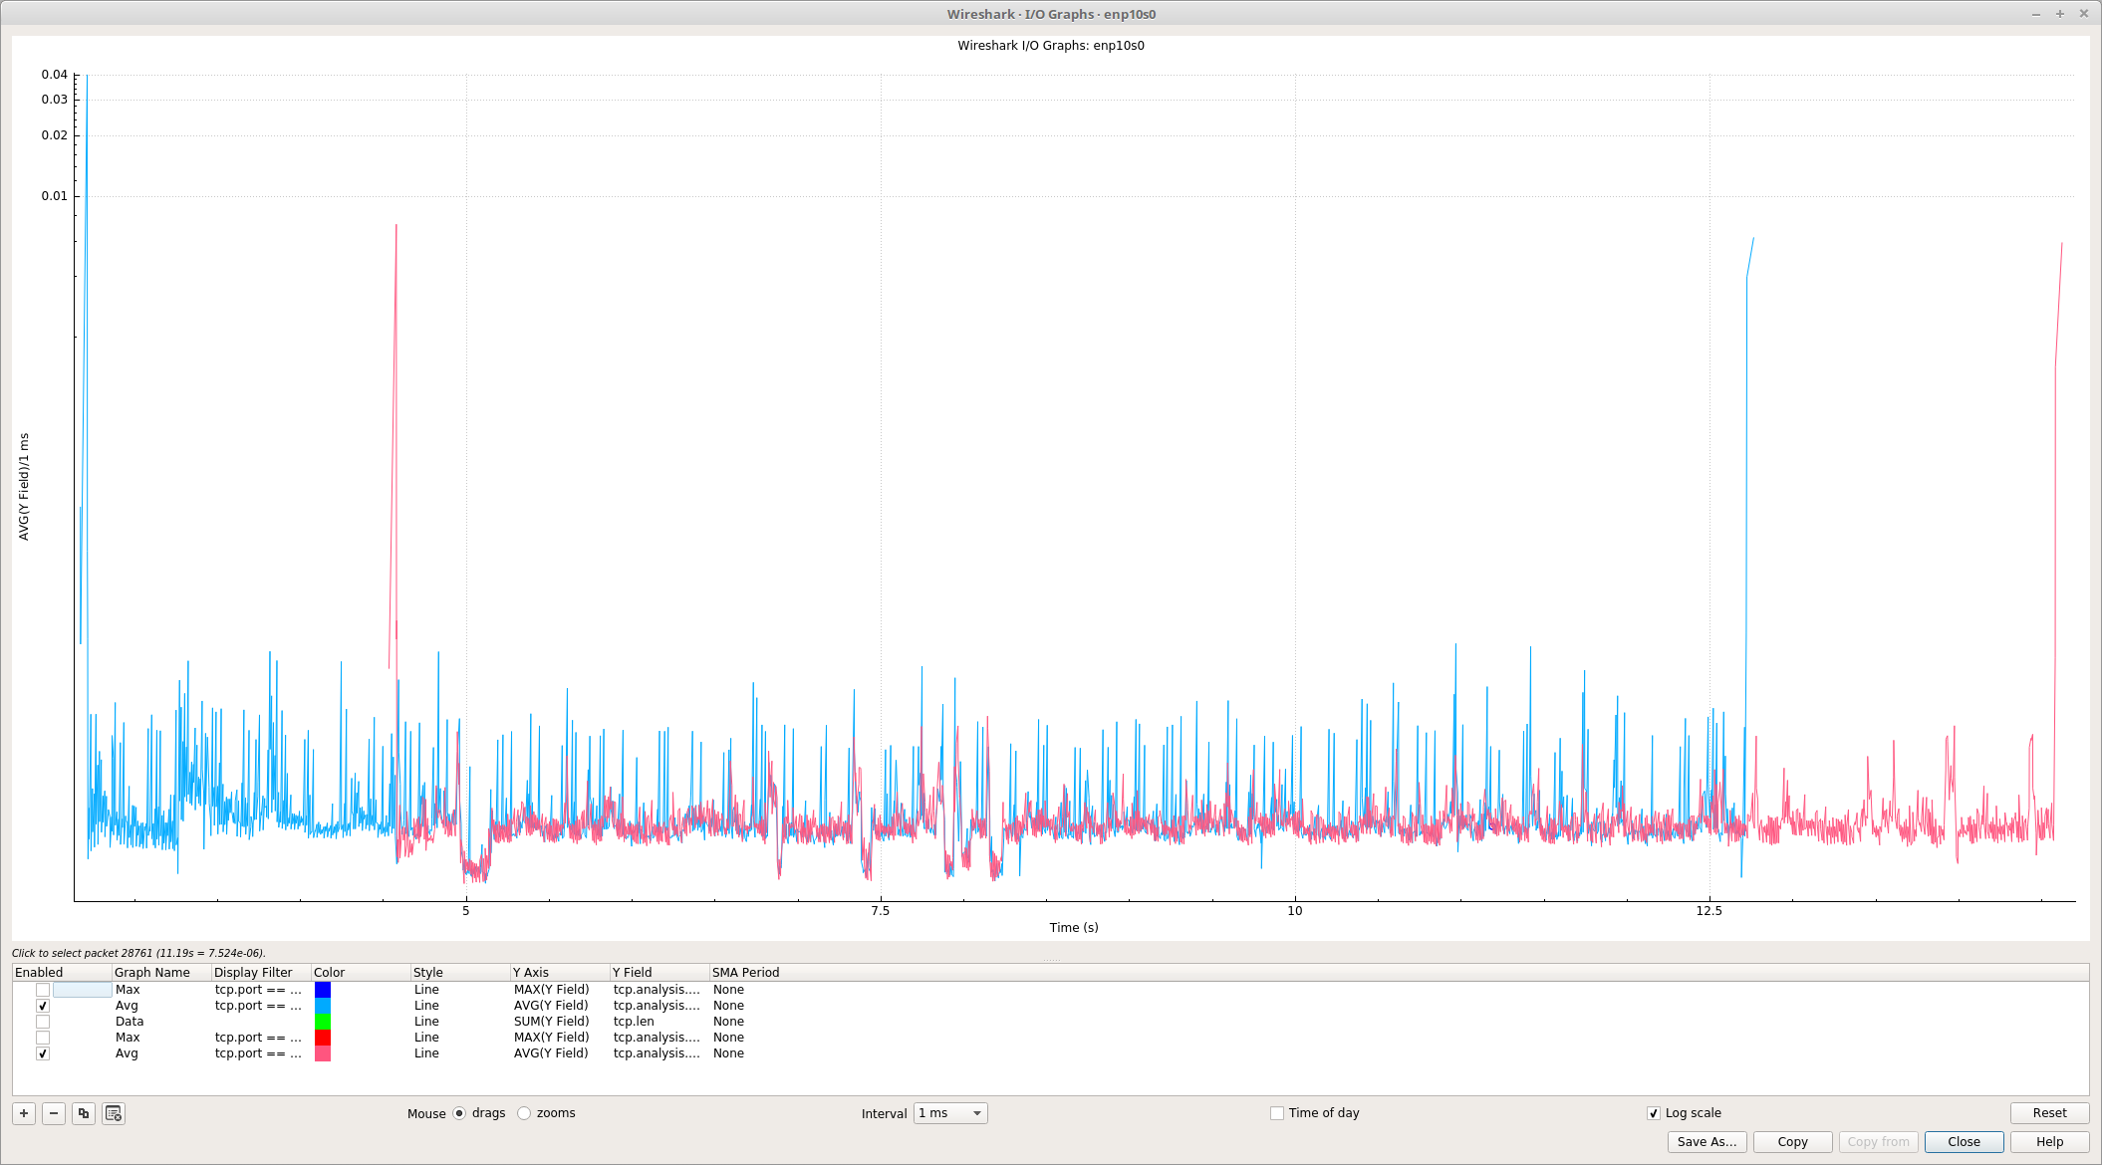This screenshot has width=2102, height=1165.
Task: Click the Time (s) axis label
Action: click(x=1074, y=928)
